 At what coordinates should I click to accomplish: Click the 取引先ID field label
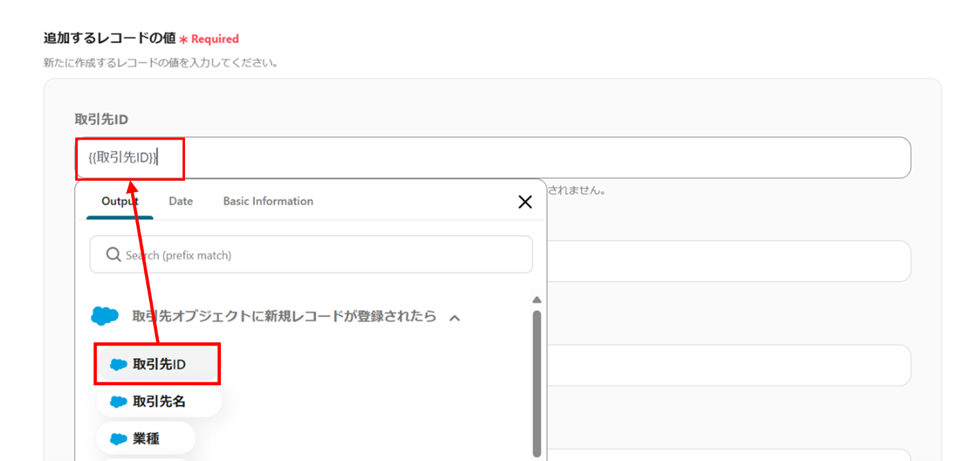[101, 119]
